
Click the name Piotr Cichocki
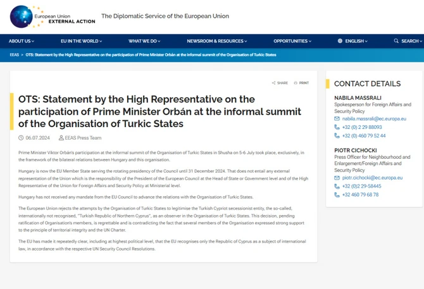click(x=355, y=151)
